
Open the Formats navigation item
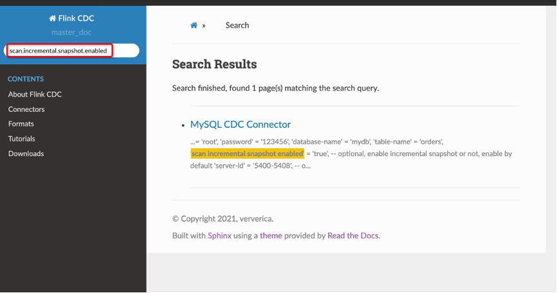pos(21,124)
